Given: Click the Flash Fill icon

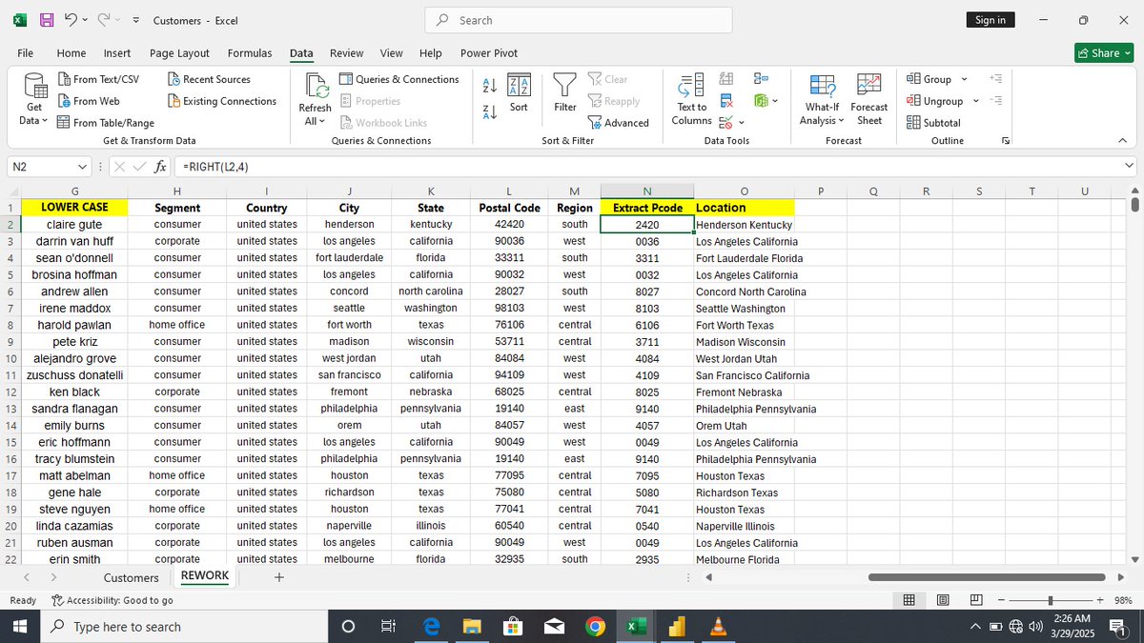Looking at the screenshot, I should click(x=726, y=79).
